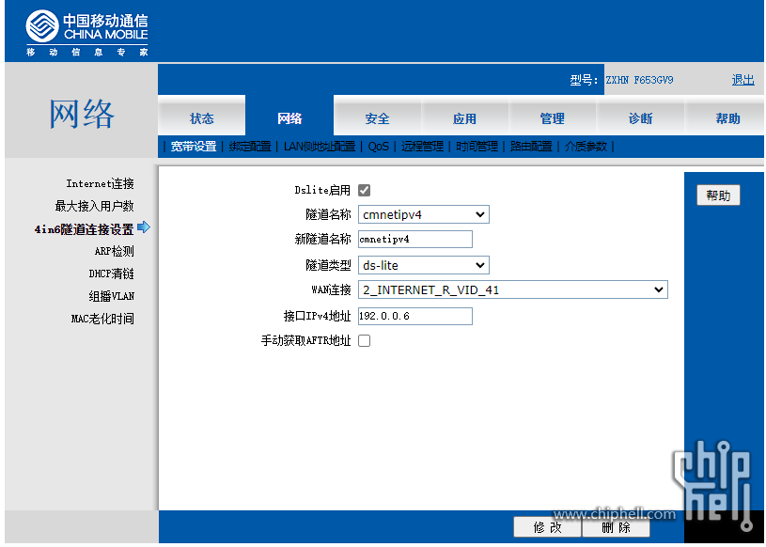Screen dimensions: 766x547
Task: Click the 新隧道名称 input field
Action: click(415, 240)
